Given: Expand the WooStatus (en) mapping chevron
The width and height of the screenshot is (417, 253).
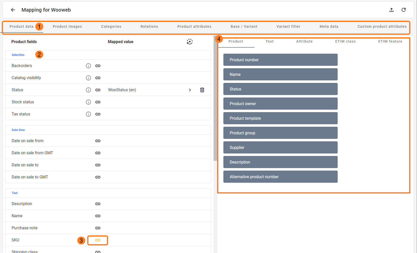Looking at the screenshot, I should point(190,90).
